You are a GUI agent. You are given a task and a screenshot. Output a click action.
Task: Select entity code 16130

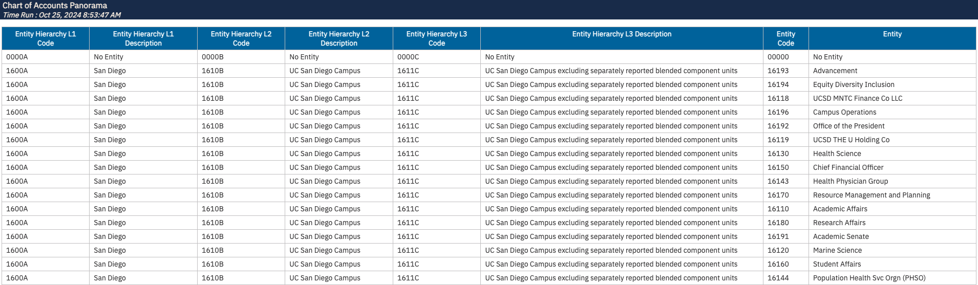pos(778,154)
